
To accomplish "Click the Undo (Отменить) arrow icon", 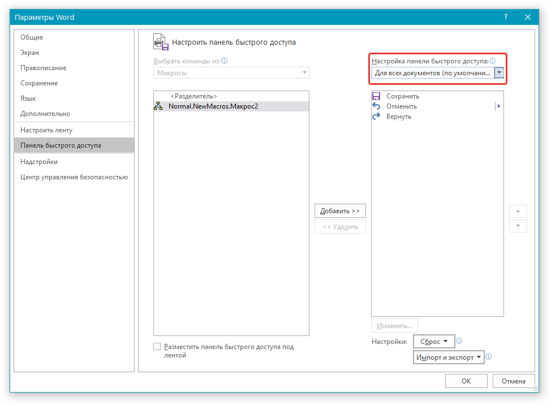I will coord(376,106).
